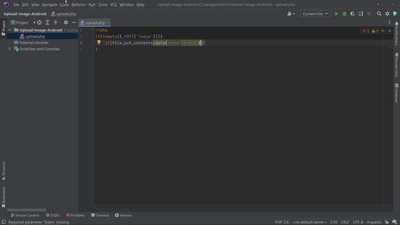
Task: Click the warning count indicator
Action: coord(375,31)
